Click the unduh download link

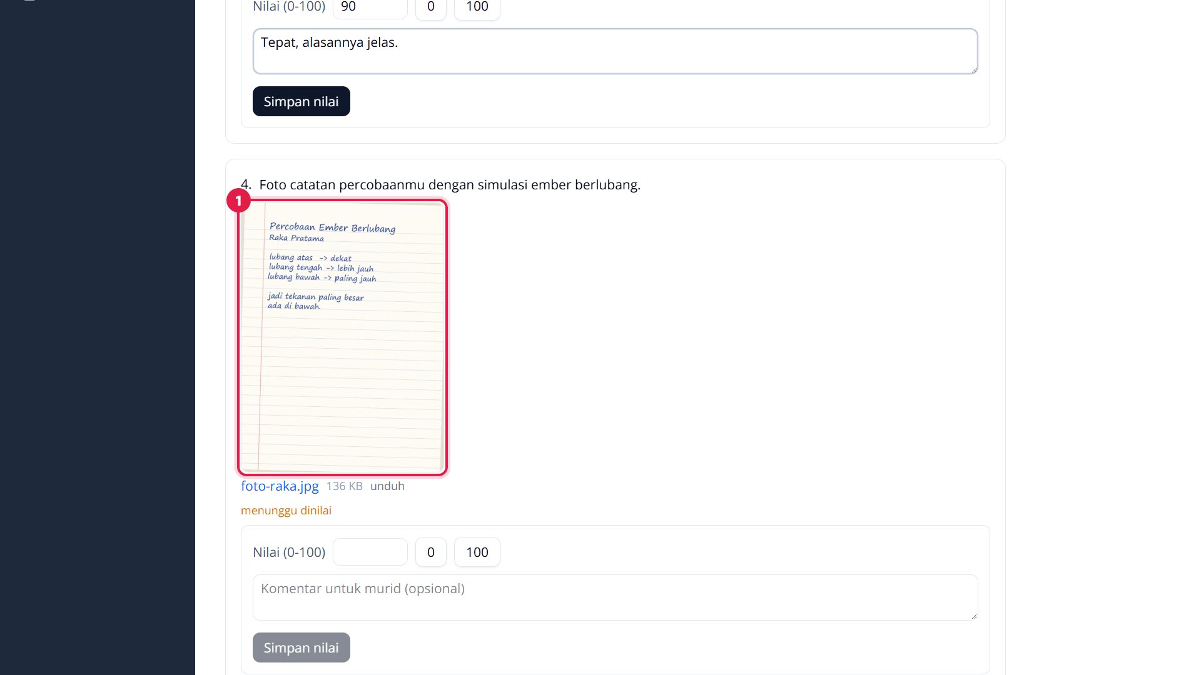387,486
